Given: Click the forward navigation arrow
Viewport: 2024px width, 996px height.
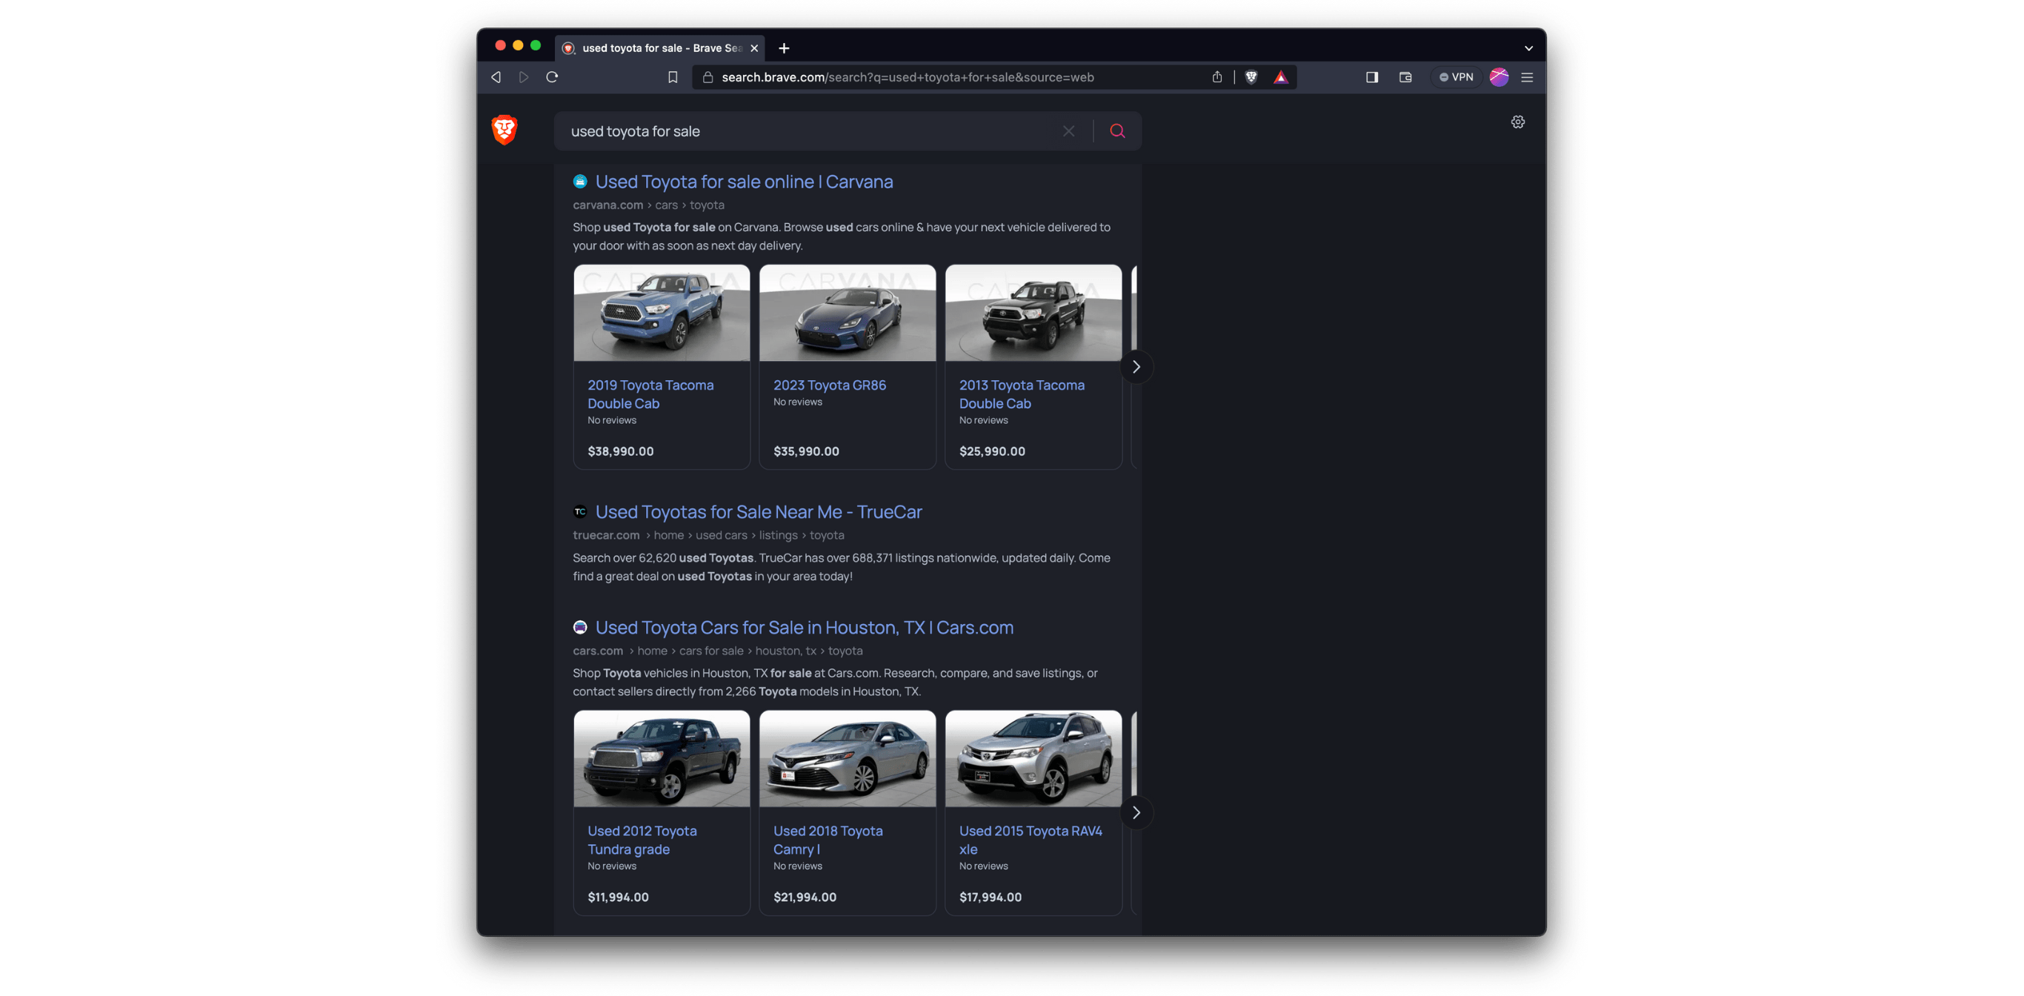Looking at the screenshot, I should [x=523, y=77].
